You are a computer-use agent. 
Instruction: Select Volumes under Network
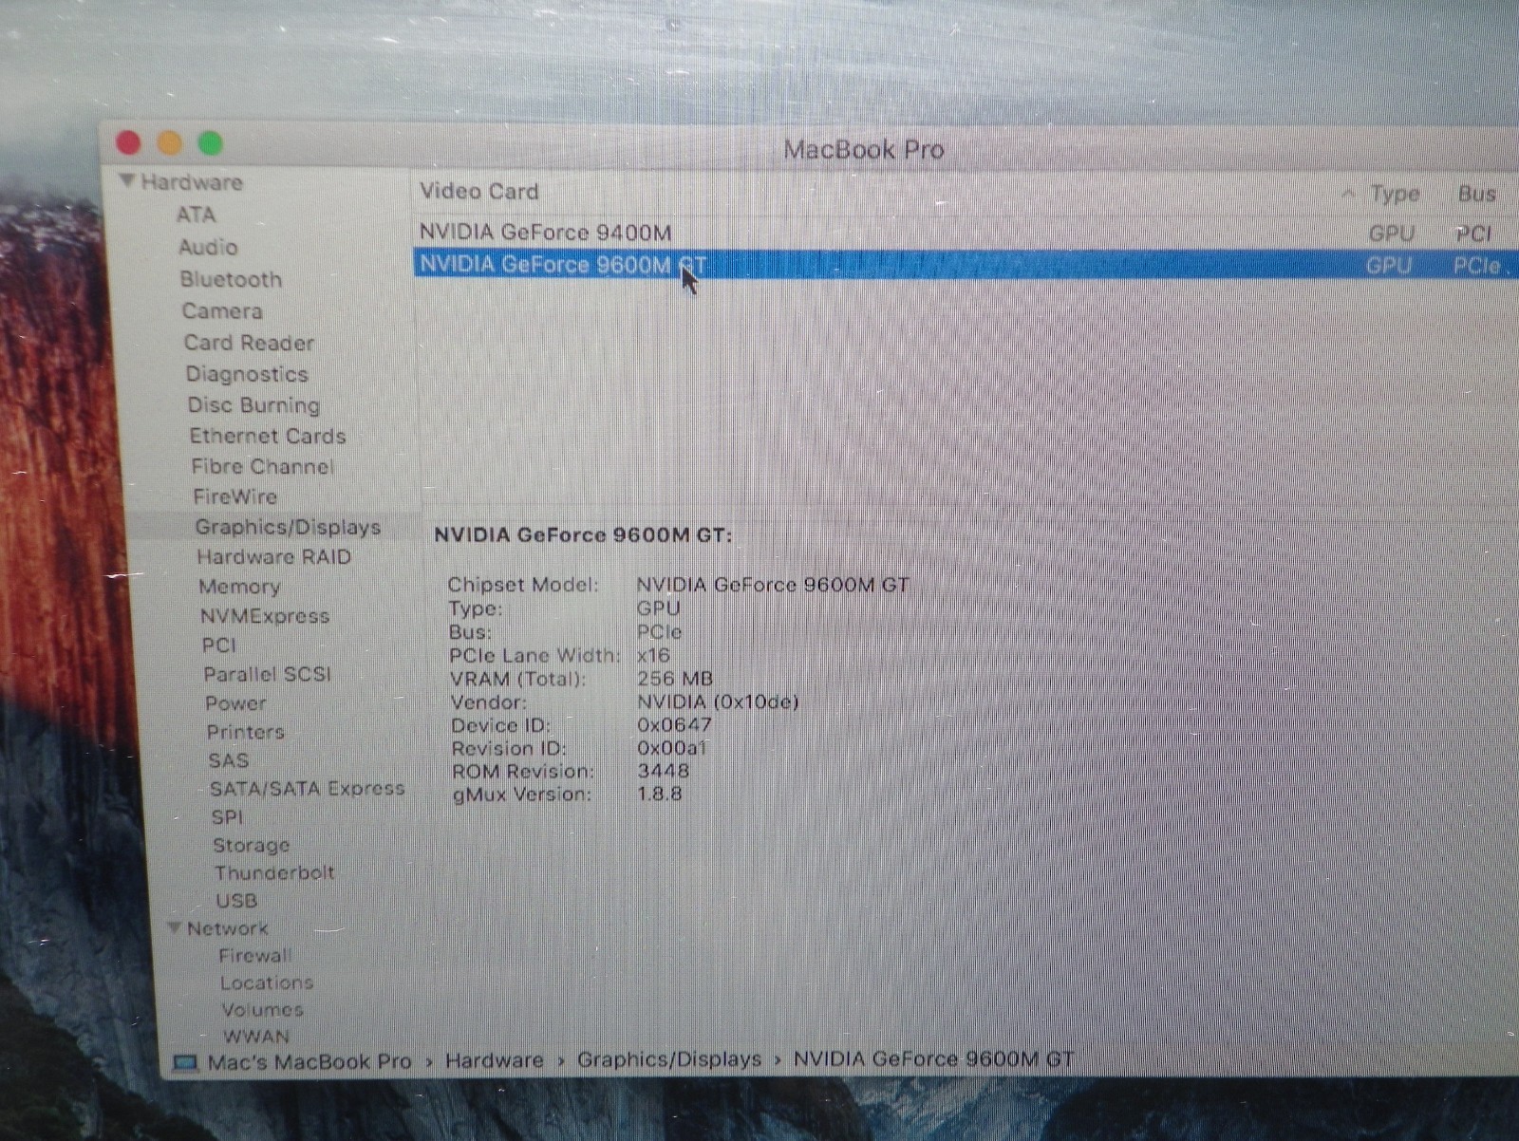tap(262, 1009)
